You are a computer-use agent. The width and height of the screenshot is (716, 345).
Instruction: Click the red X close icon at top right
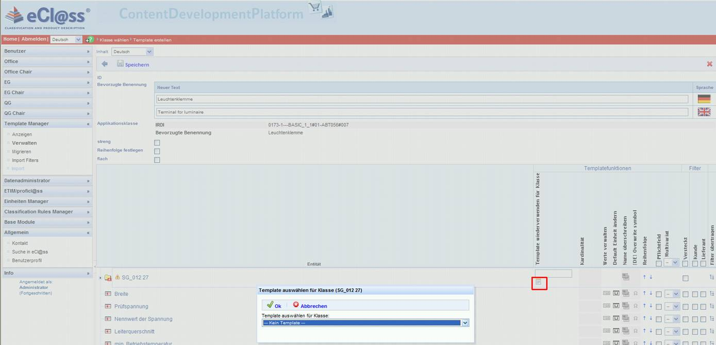point(709,64)
